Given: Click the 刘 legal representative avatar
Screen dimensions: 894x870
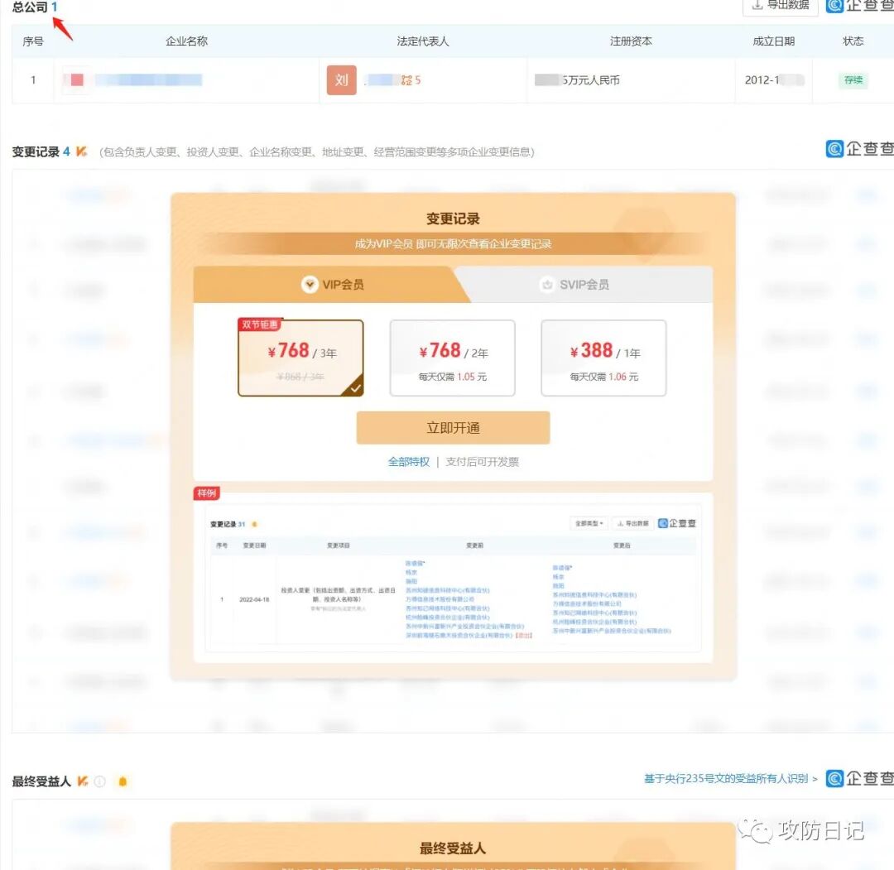Looking at the screenshot, I should (x=342, y=79).
